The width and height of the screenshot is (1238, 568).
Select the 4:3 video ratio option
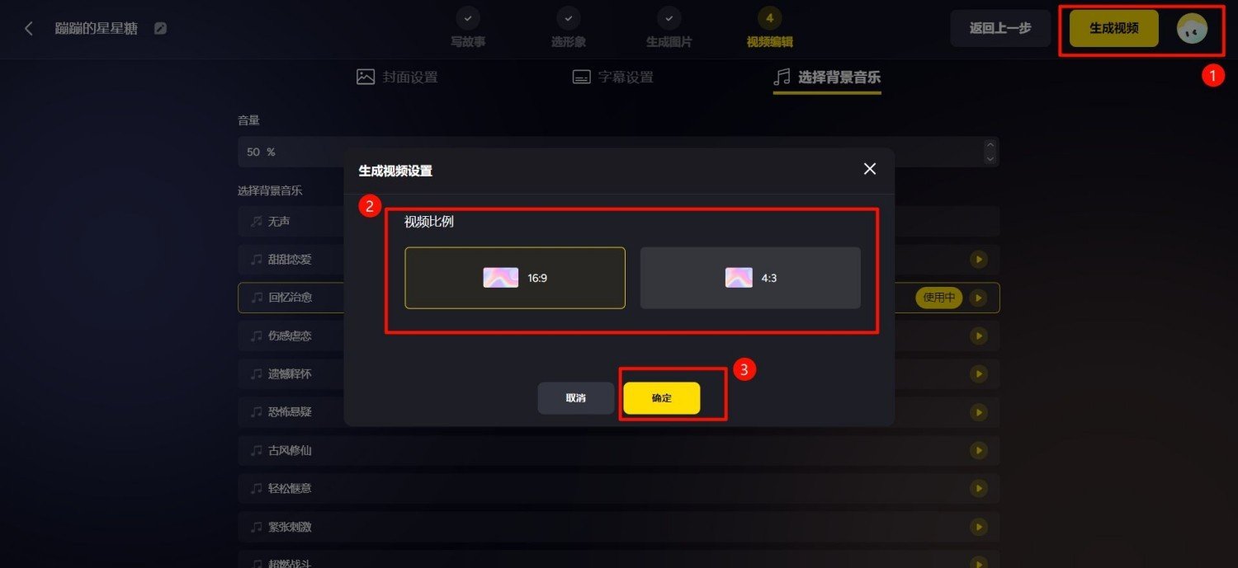coord(750,278)
